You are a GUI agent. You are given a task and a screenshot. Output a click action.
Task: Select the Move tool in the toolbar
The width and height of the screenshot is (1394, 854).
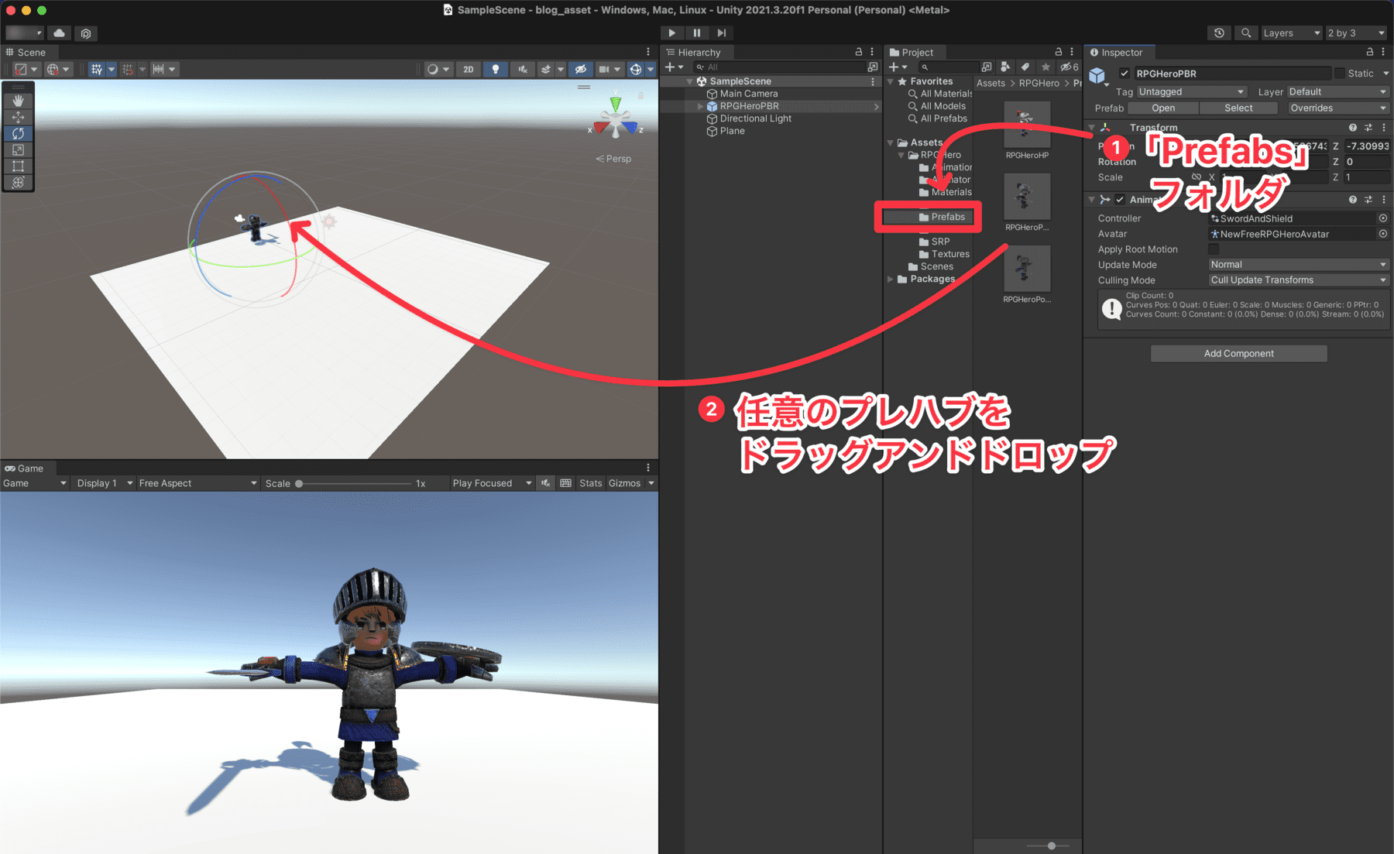18,117
